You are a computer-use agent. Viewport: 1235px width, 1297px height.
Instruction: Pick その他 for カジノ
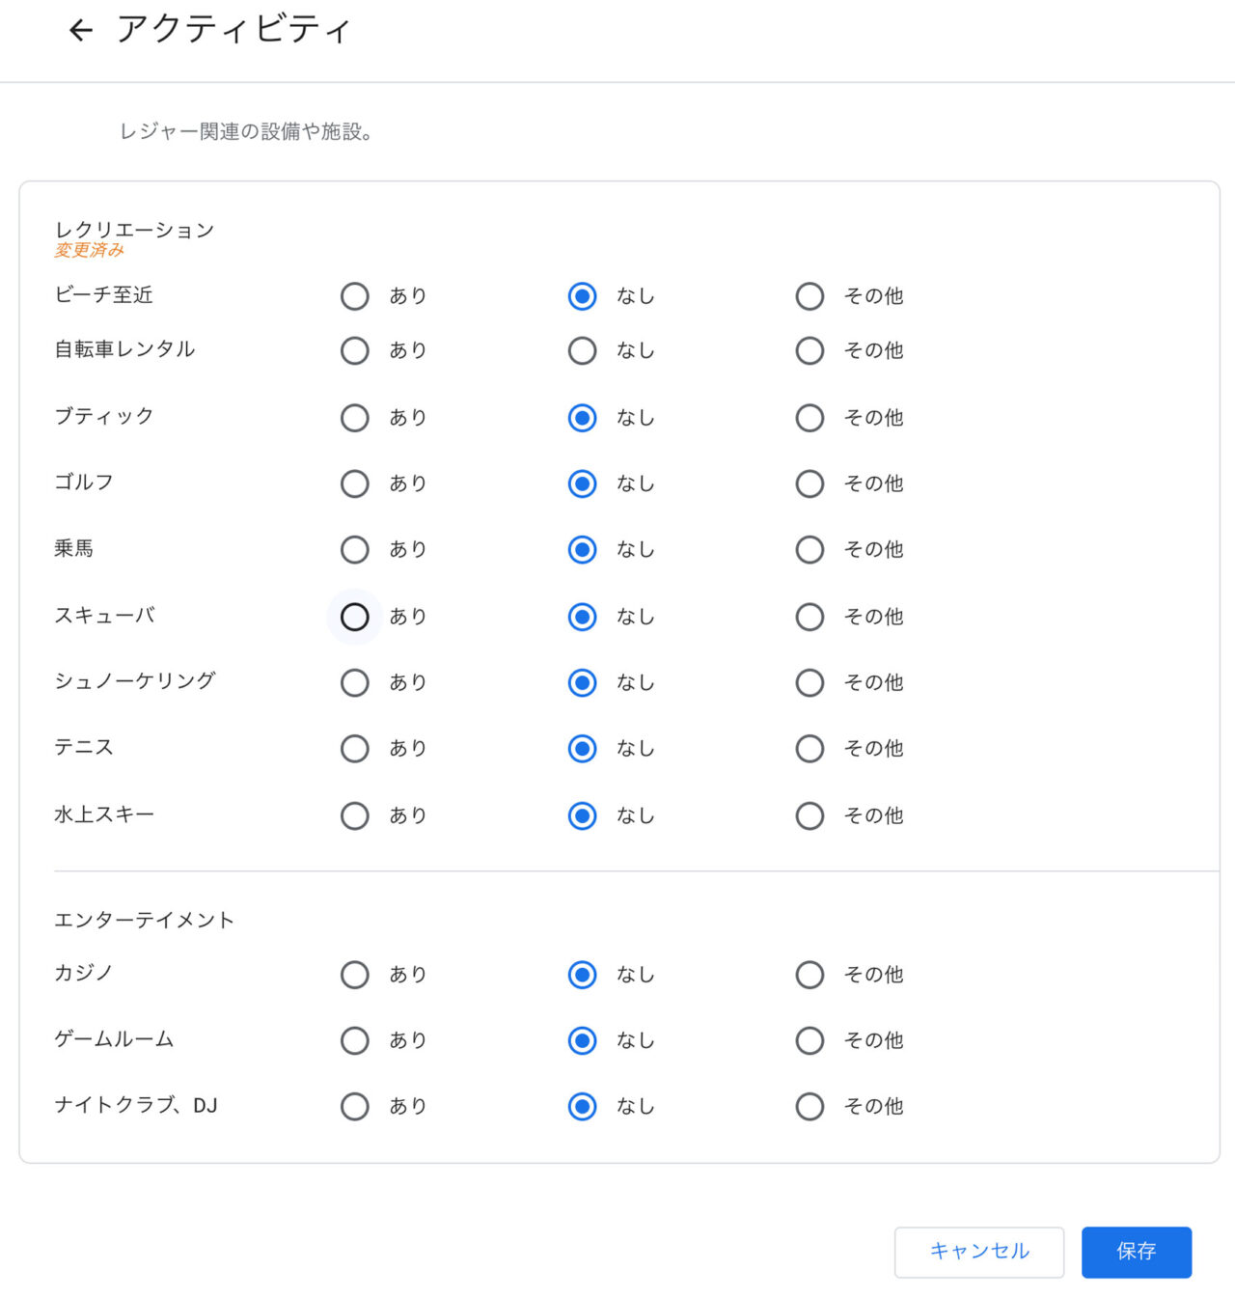click(x=810, y=975)
